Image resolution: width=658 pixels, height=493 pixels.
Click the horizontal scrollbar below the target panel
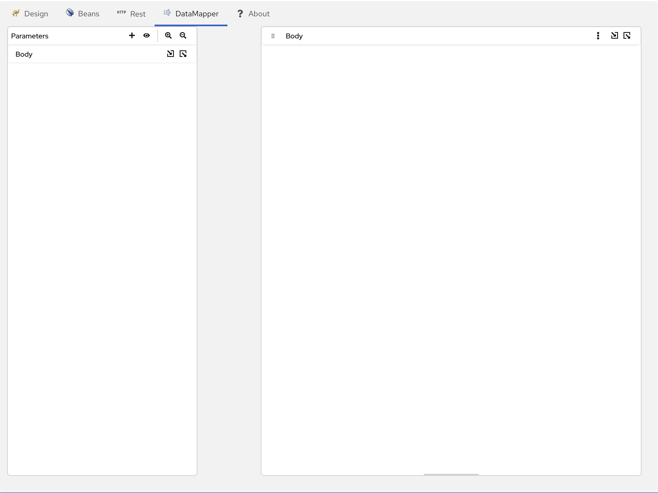pos(451,474)
